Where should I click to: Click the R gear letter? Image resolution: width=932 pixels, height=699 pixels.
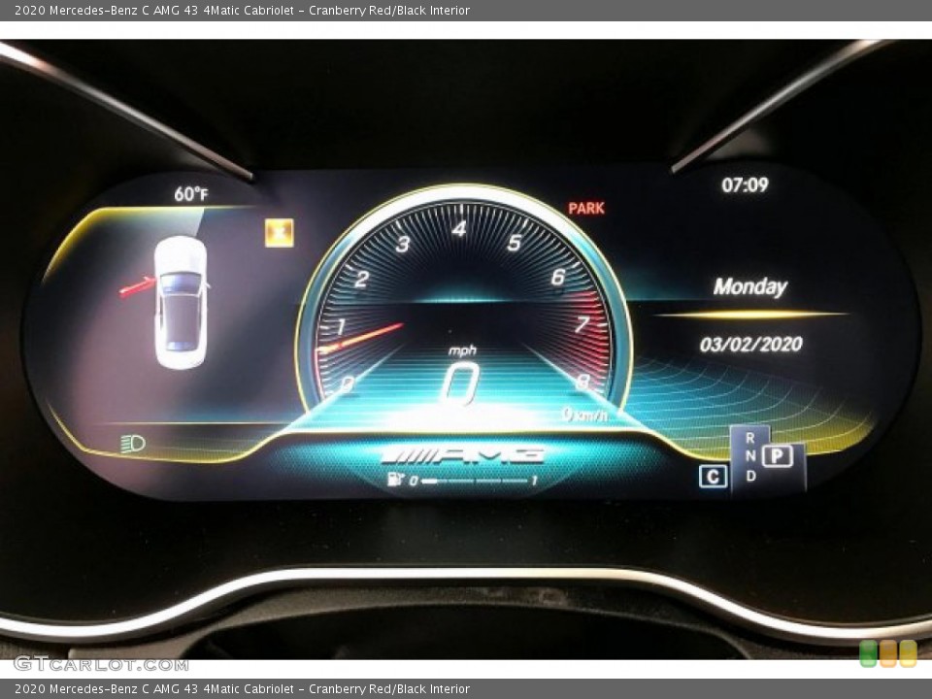coord(750,438)
